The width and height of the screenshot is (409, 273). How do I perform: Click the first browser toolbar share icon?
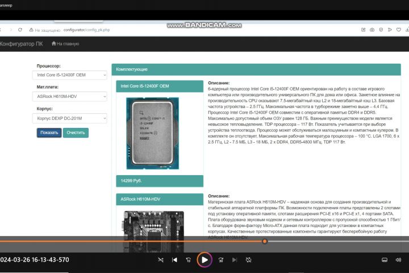click(363, 30)
